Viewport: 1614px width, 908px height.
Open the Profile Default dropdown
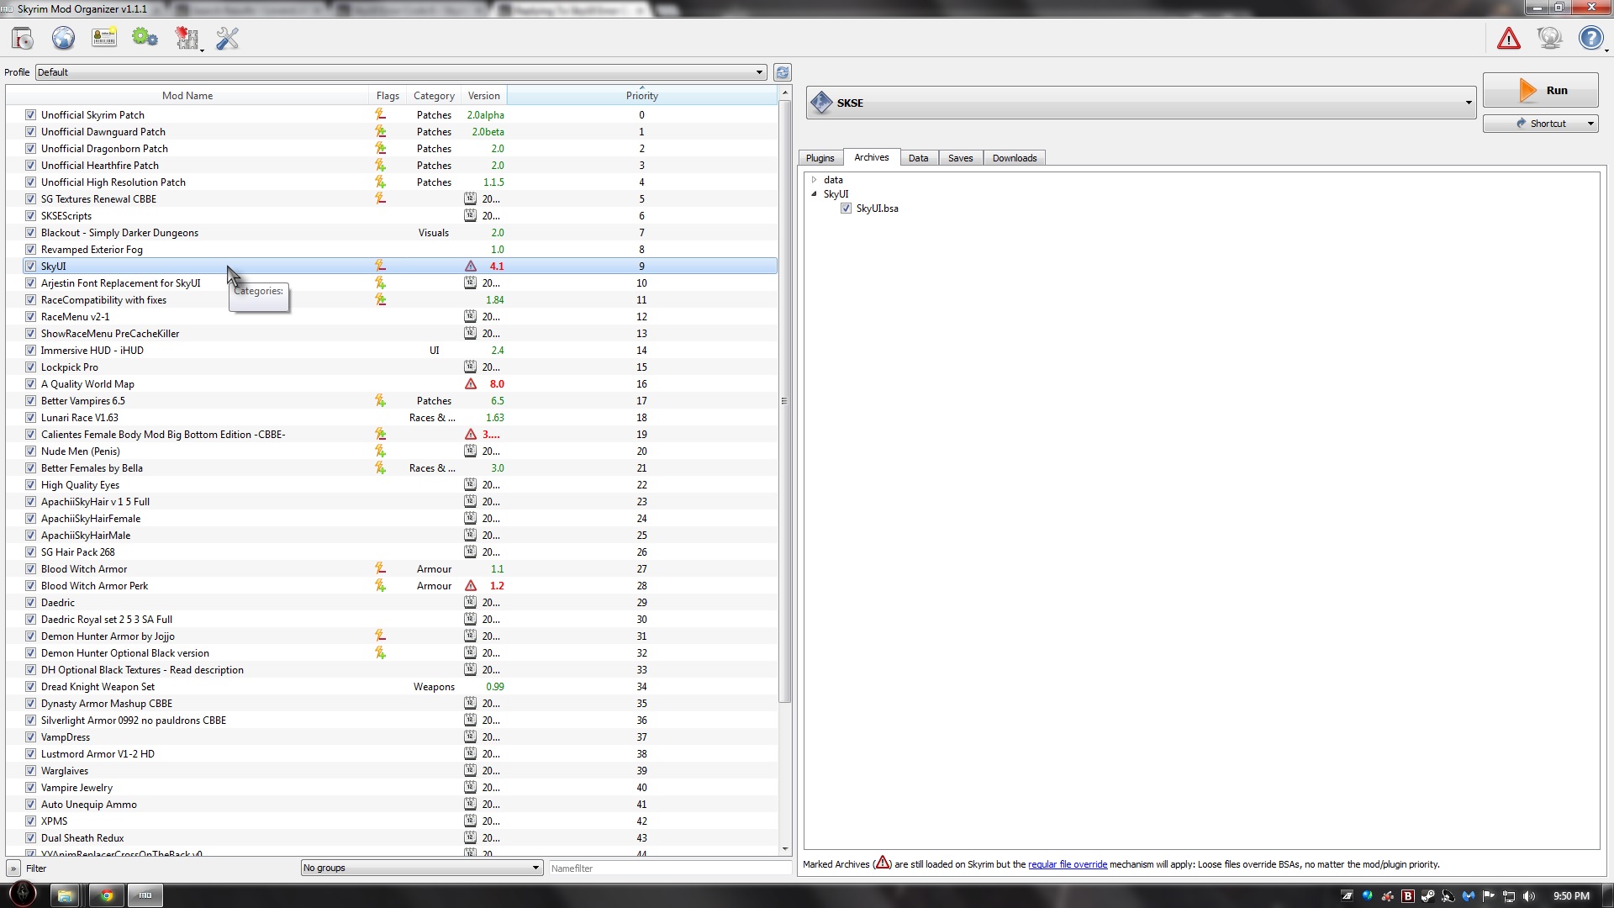(x=400, y=72)
